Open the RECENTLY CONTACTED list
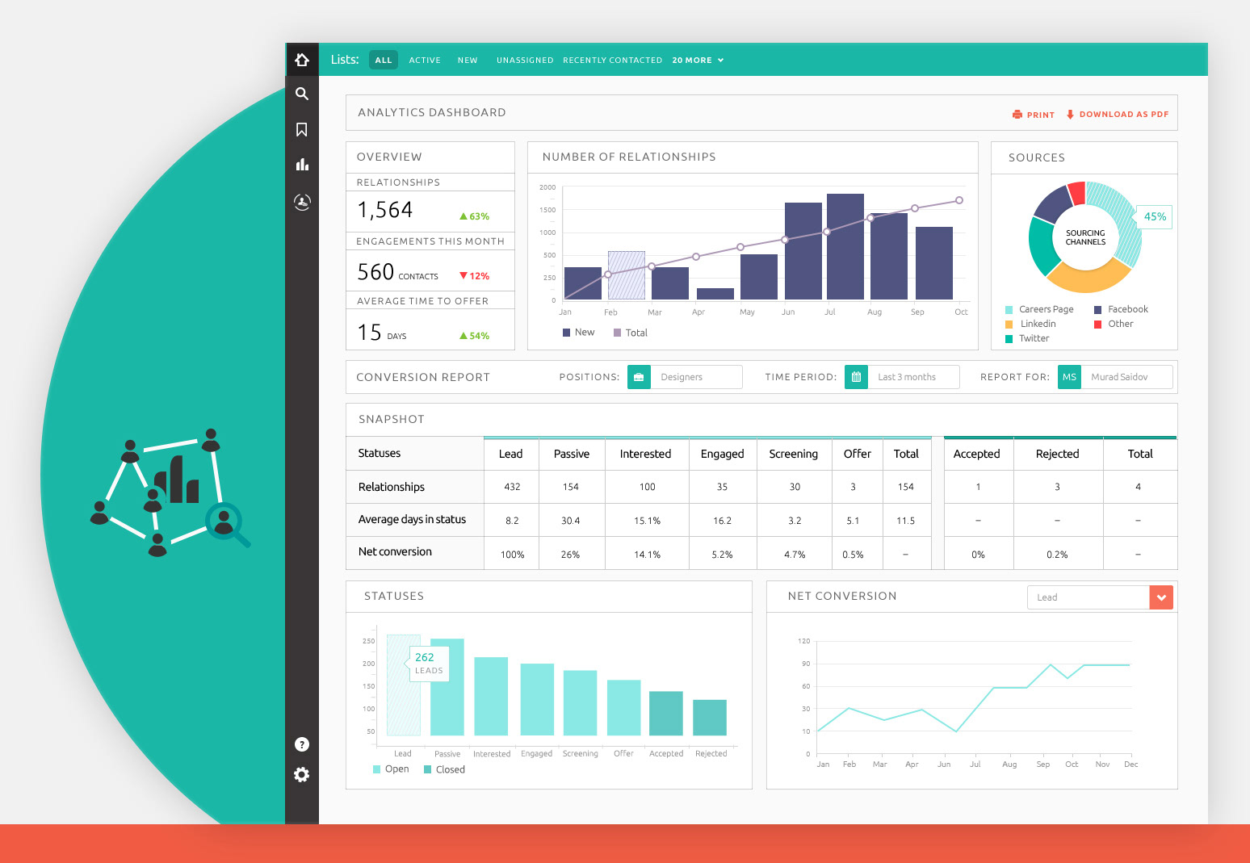 [612, 61]
